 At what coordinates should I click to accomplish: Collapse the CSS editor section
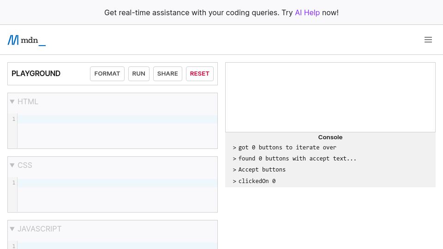(x=12, y=165)
